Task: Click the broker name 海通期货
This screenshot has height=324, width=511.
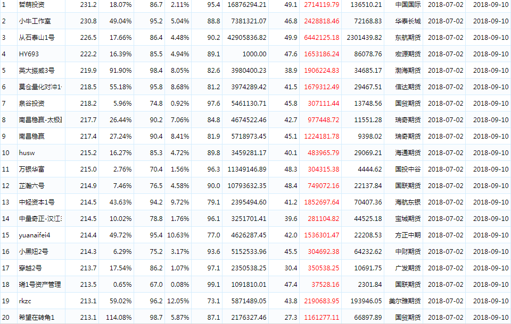Action: coord(408,153)
